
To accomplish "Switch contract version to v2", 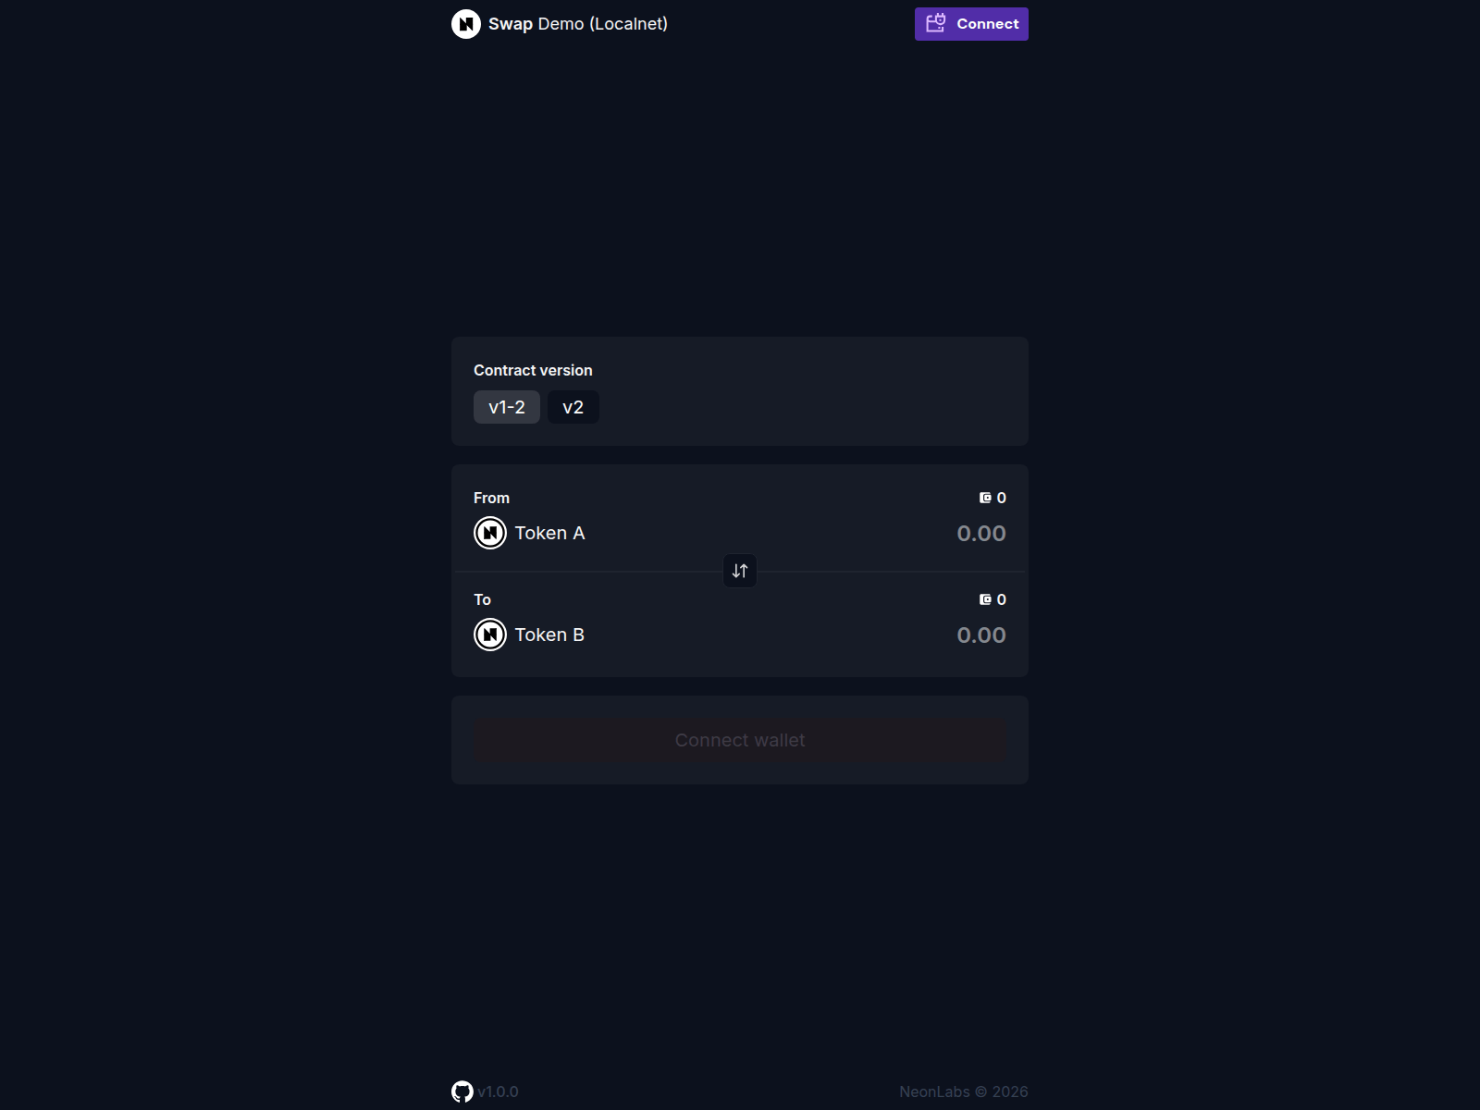I will point(573,407).
